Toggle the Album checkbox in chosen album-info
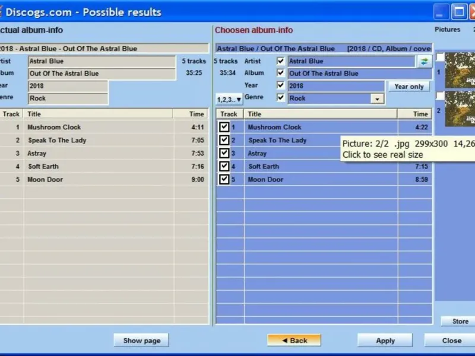 [280, 73]
